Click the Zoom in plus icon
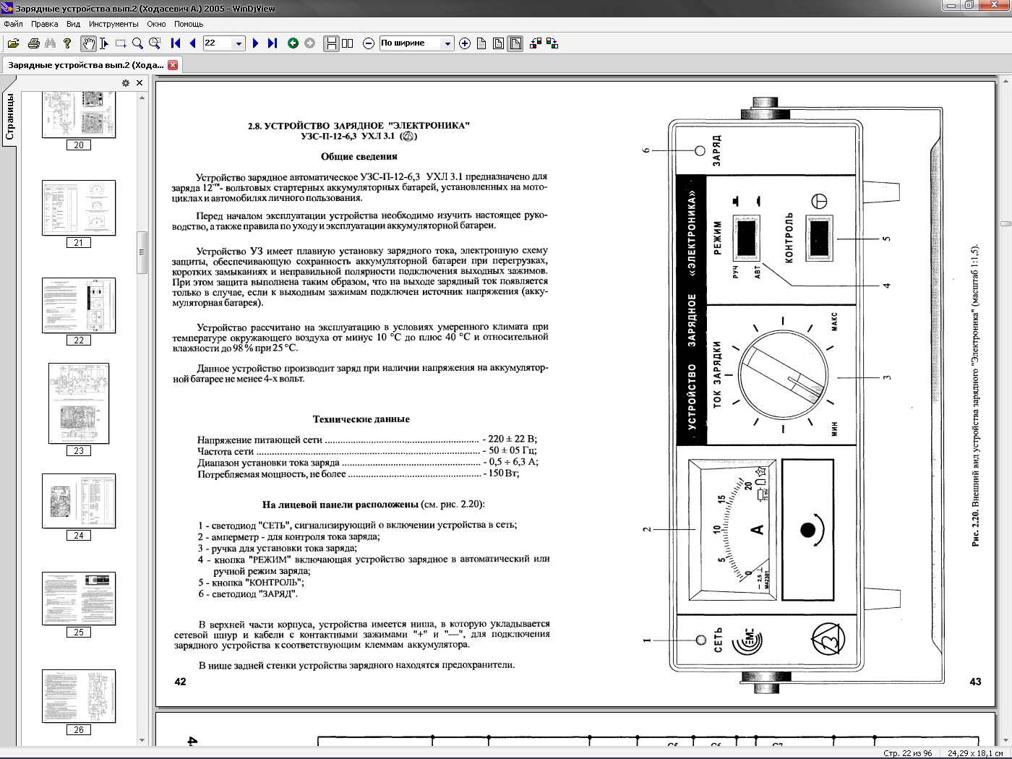The height and width of the screenshot is (759, 1012). pos(464,43)
